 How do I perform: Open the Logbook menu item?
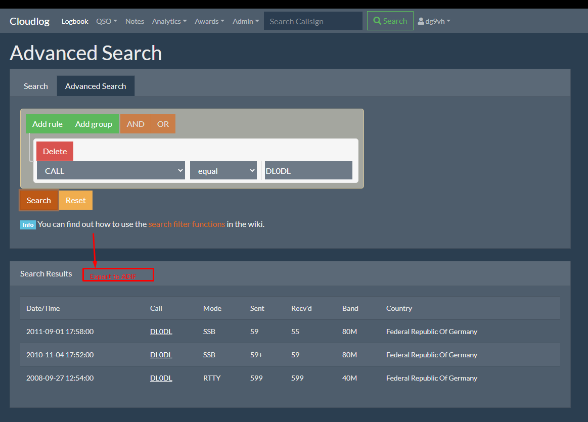pyautogui.click(x=75, y=21)
